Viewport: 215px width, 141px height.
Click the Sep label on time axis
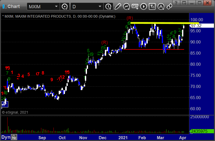[x=42, y=138]
